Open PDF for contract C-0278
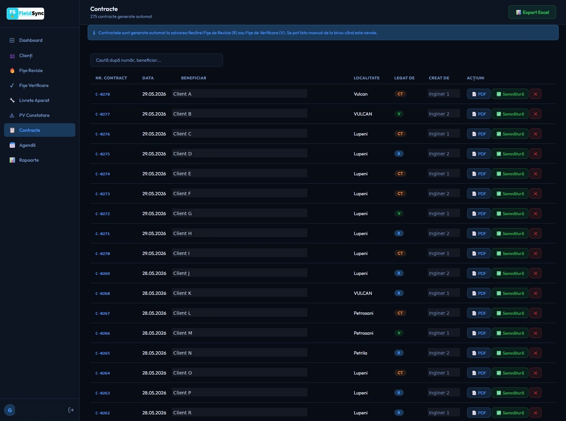 pos(479,94)
